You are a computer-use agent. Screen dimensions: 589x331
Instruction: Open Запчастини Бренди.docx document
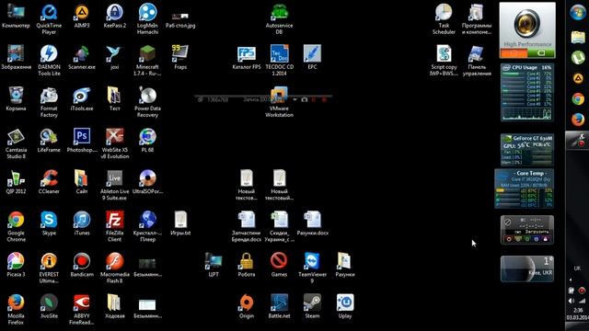pyautogui.click(x=247, y=226)
